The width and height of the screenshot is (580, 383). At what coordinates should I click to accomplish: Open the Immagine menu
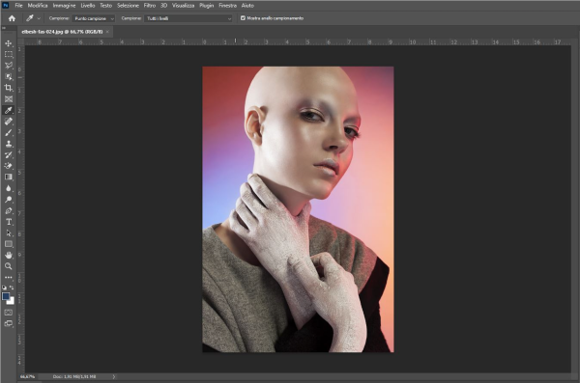[x=64, y=6]
